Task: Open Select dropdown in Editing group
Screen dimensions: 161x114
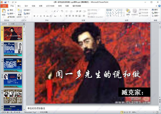Action: pos(155,16)
